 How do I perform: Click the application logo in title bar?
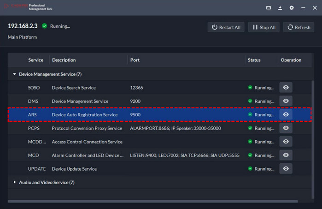coord(6,6)
